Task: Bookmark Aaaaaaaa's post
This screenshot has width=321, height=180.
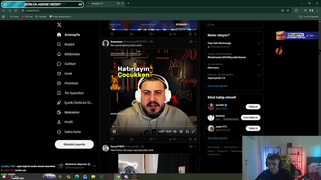Action: coord(190,139)
